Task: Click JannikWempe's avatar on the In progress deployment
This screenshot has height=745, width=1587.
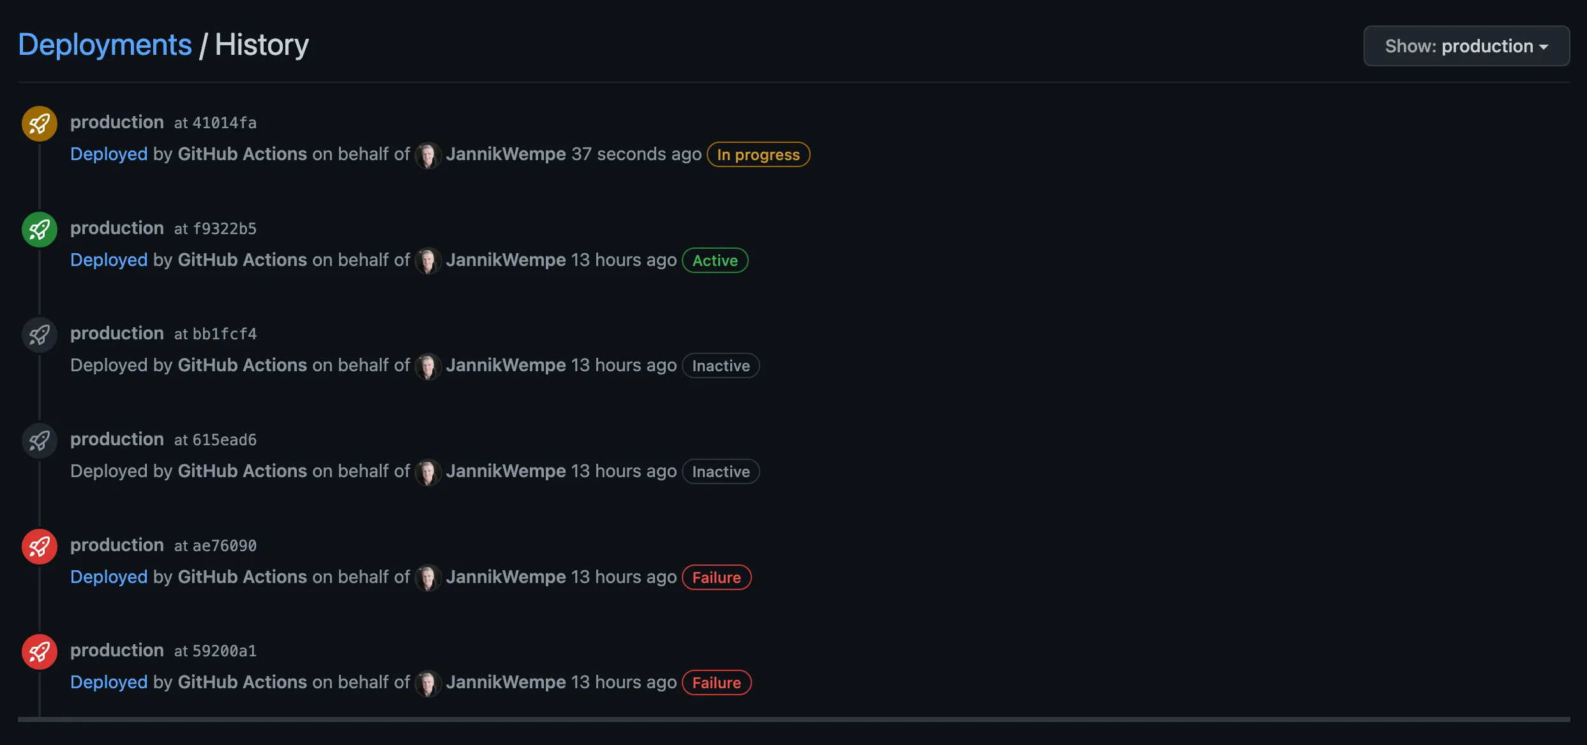Action: click(x=428, y=154)
